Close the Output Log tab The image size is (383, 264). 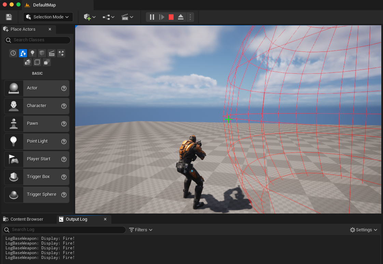(105, 219)
